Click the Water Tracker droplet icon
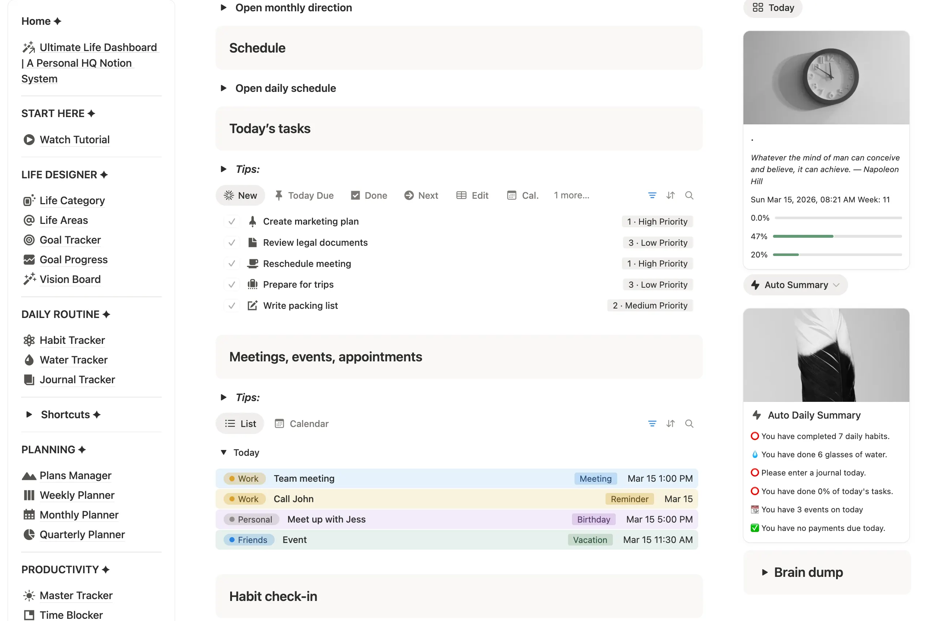Image resolution: width=928 pixels, height=621 pixels. pos(29,360)
